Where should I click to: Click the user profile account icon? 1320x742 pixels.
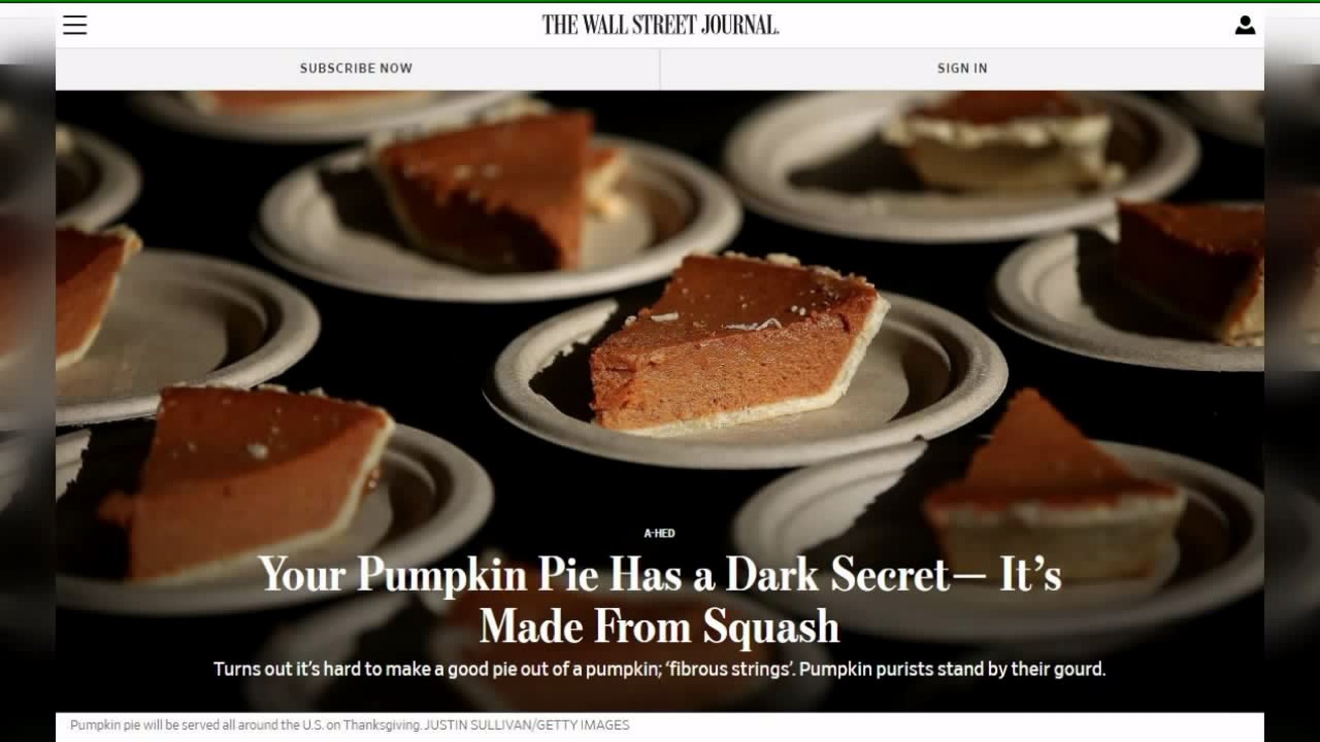tap(1244, 25)
